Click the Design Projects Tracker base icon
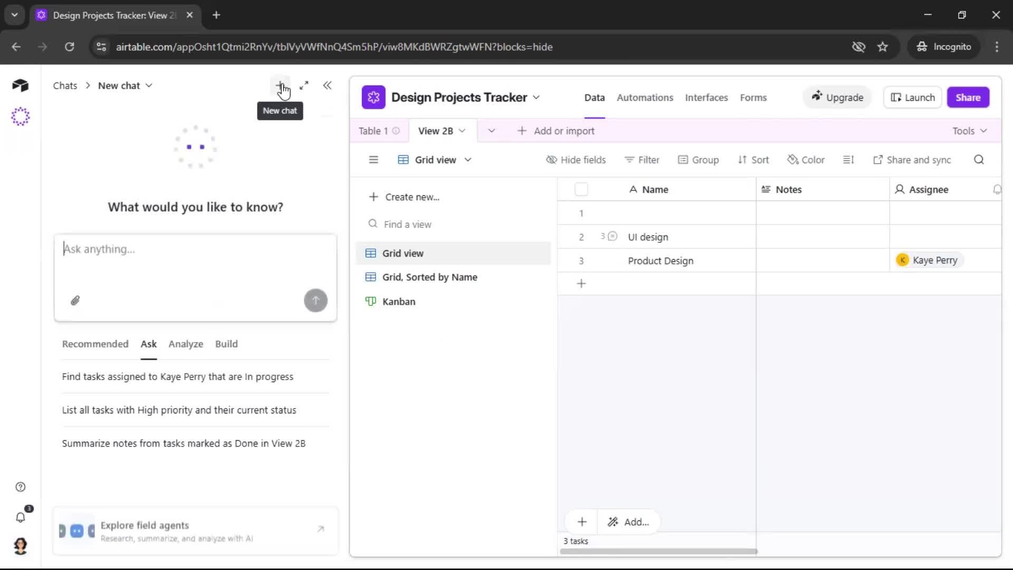 point(373,97)
